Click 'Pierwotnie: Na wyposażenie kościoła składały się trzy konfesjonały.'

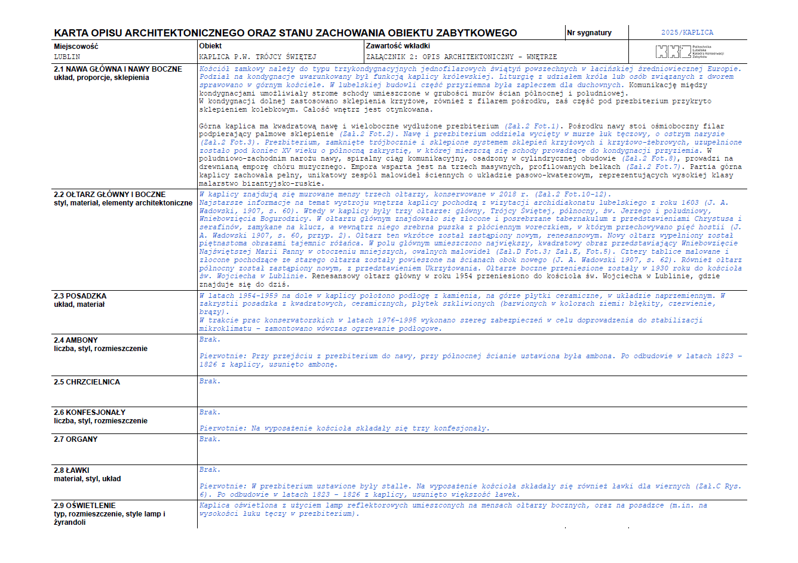coord(345,429)
